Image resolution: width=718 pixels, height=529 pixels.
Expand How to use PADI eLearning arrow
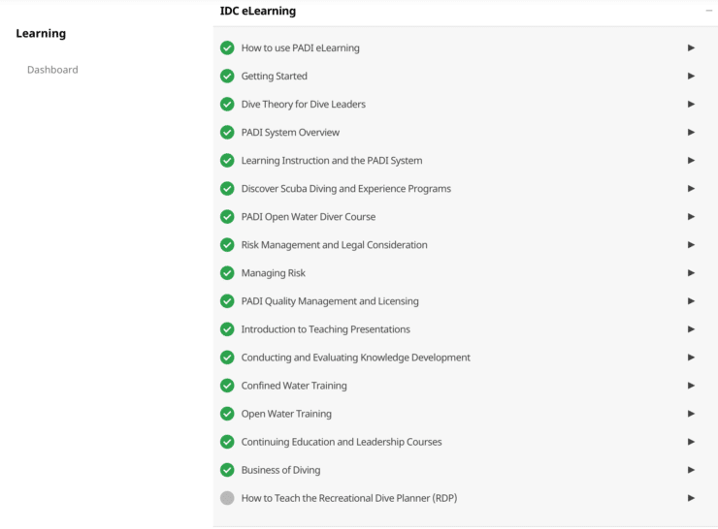pyautogui.click(x=692, y=48)
